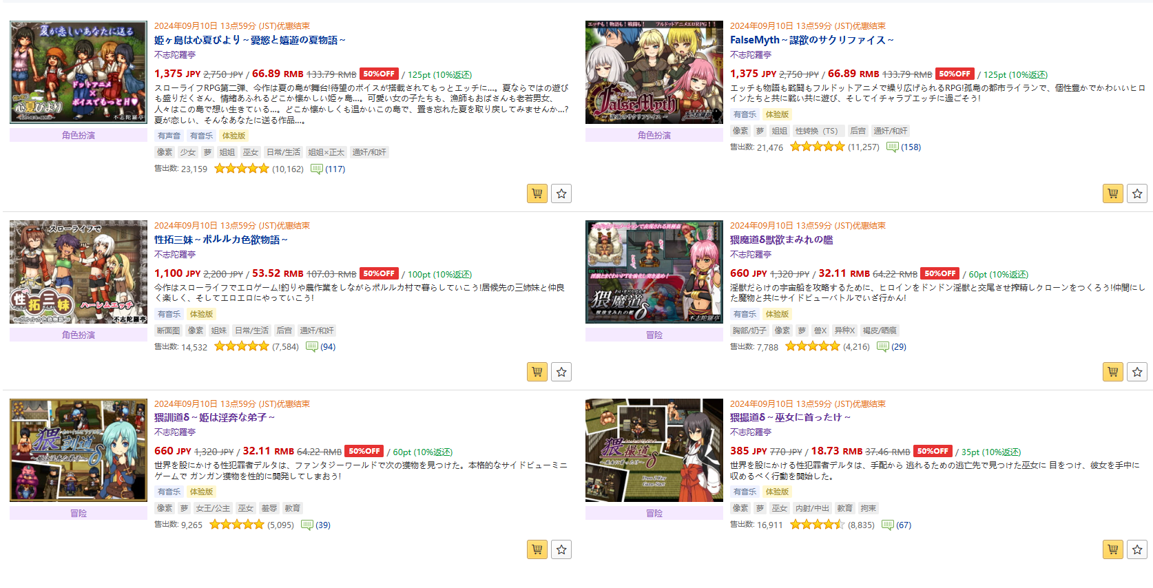Add 性拓三妹 to shopping cart
Image resolution: width=1153 pixels, height=588 pixels.
(x=537, y=372)
